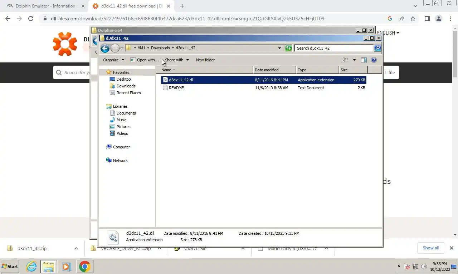Image resolution: width=458 pixels, height=274 pixels.
Task: Click the Explorer forward navigation arrow
Action: (x=115, y=48)
